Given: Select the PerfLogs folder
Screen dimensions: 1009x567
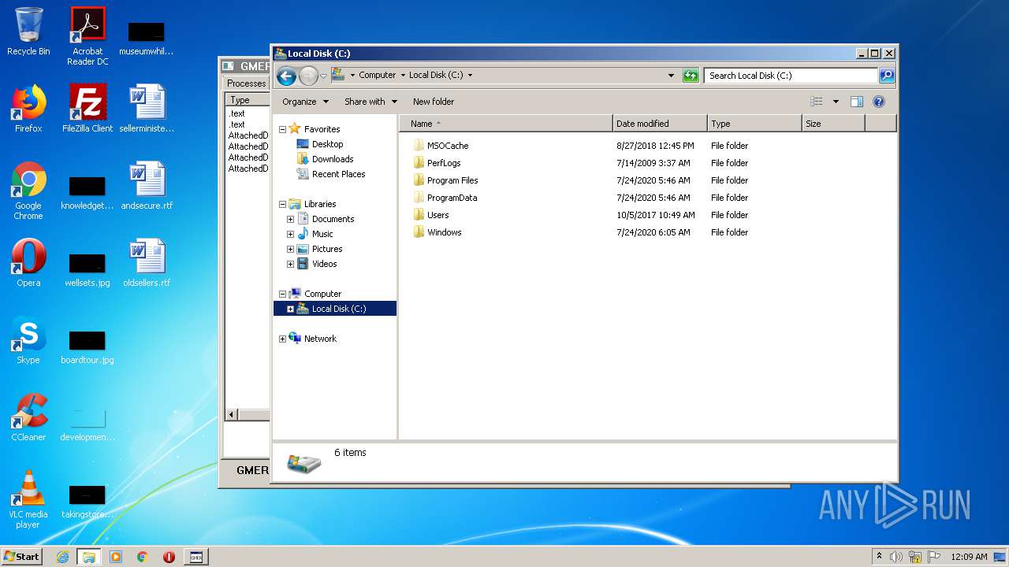Looking at the screenshot, I should pyautogui.click(x=444, y=163).
